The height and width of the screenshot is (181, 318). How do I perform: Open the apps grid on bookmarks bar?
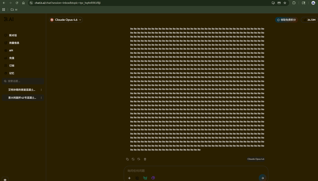point(3,10)
